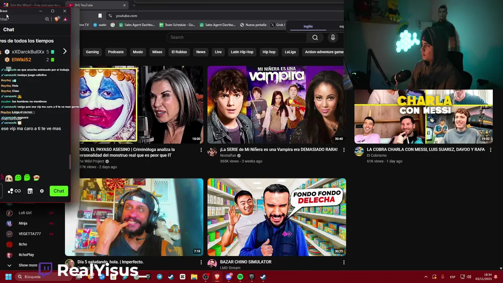Select the Mixes filter chip
This screenshot has width=503, height=283.
[x=157, y=52]
